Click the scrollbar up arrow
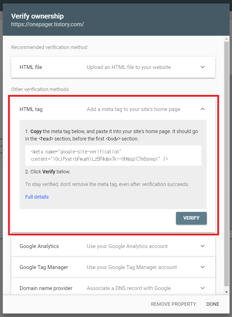Viewport: 232px width, 317px height. (x=226, y=39)
